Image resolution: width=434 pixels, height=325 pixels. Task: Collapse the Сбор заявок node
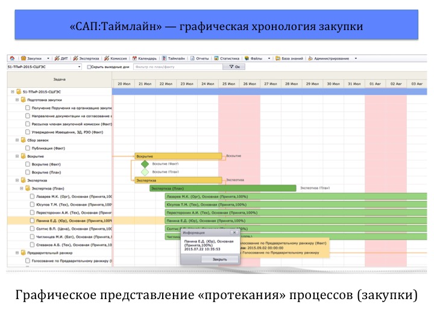point(17,140)
